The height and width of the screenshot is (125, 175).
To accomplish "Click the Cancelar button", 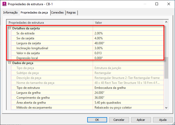I will [119, 120].
